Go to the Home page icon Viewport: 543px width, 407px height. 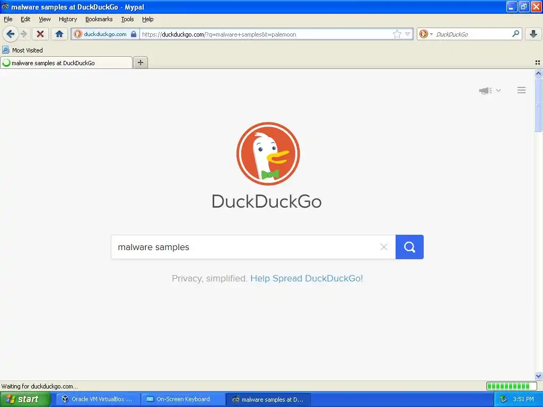[59, 34]
